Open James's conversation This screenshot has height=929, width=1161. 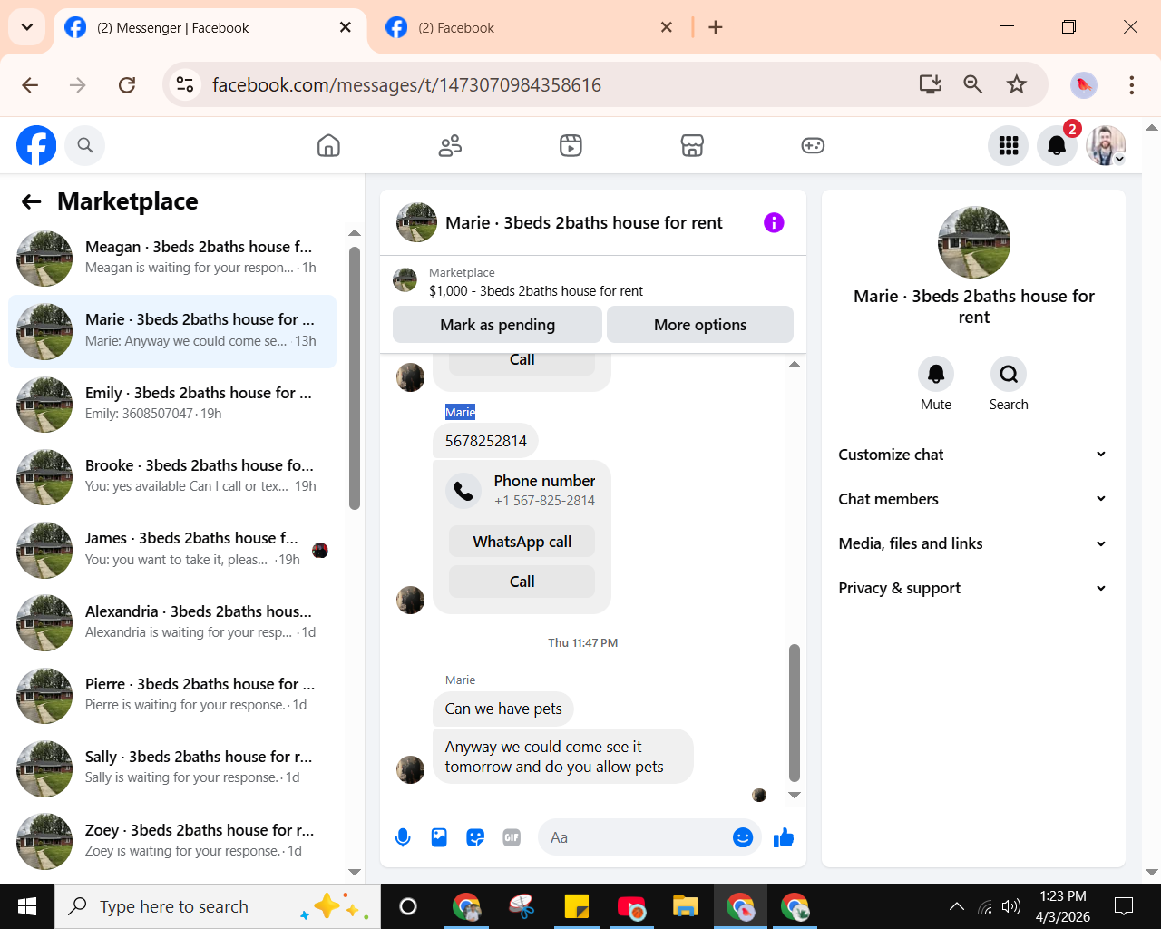pos(172,549)
